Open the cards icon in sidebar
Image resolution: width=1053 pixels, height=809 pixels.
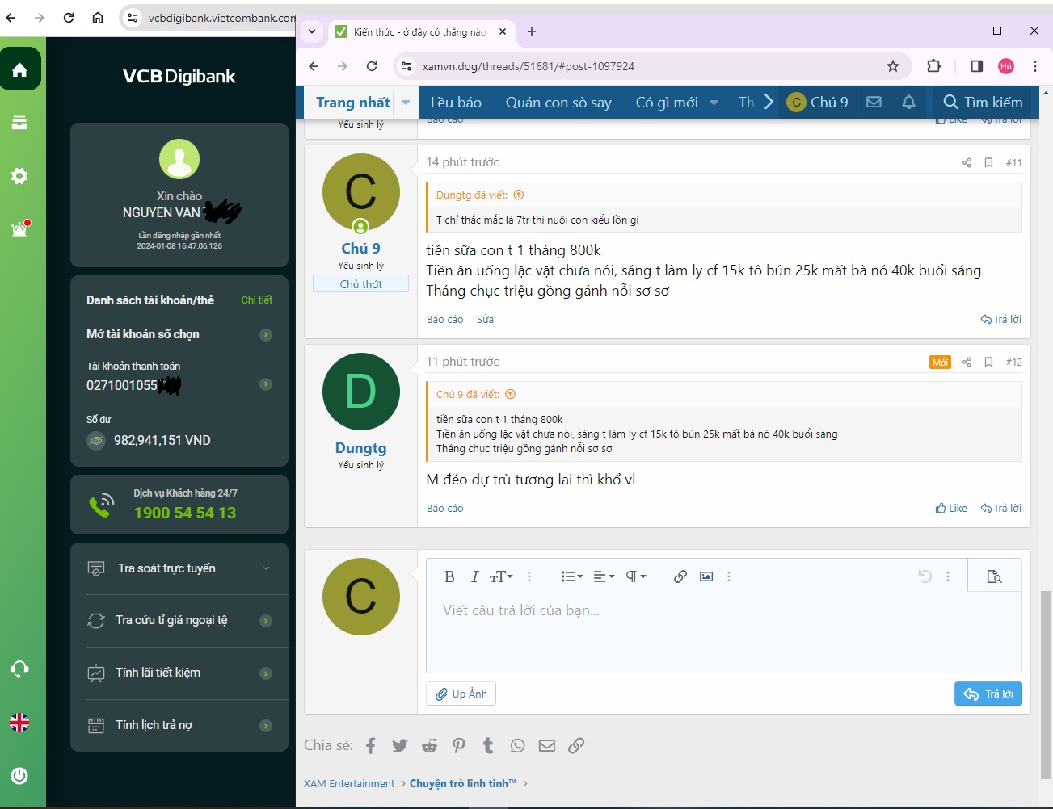[19, 123]
